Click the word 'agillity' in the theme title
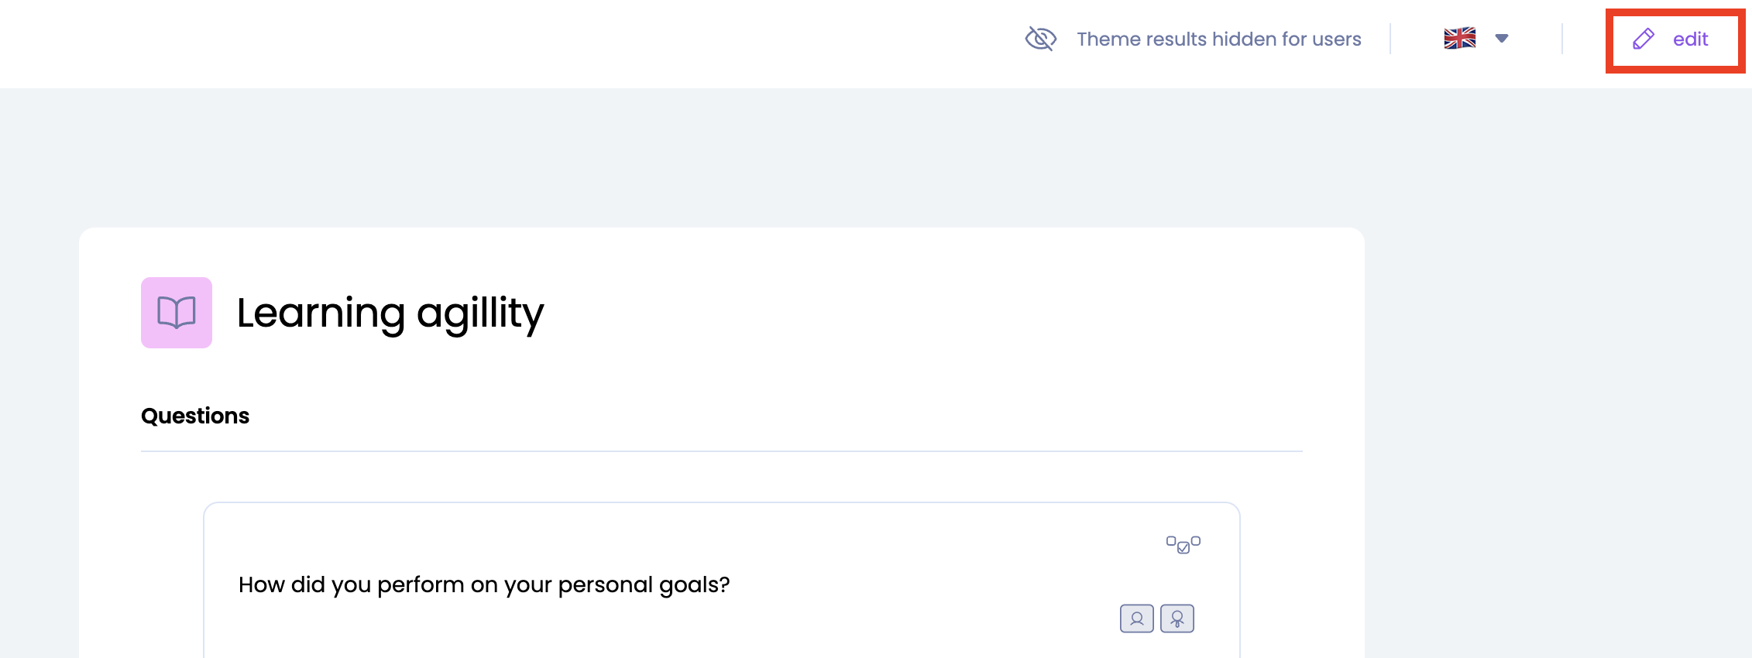1752x658 pixels. 480,314
